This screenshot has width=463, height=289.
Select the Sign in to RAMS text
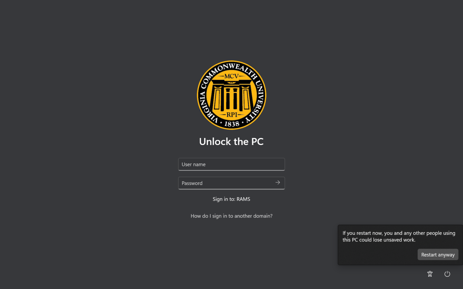231,199
